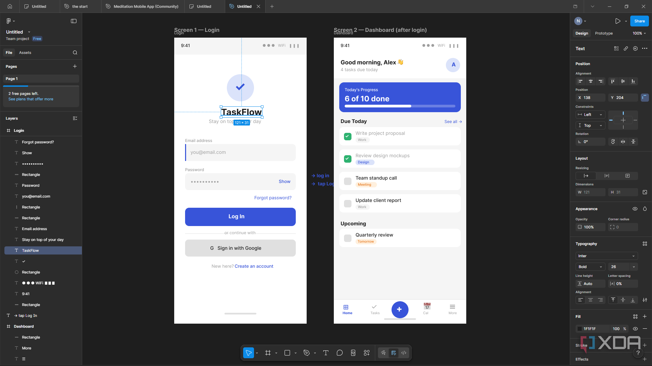The width and height of the screenshot is (652, 366).
Task: Select the Frame tool
Action: 268,353
